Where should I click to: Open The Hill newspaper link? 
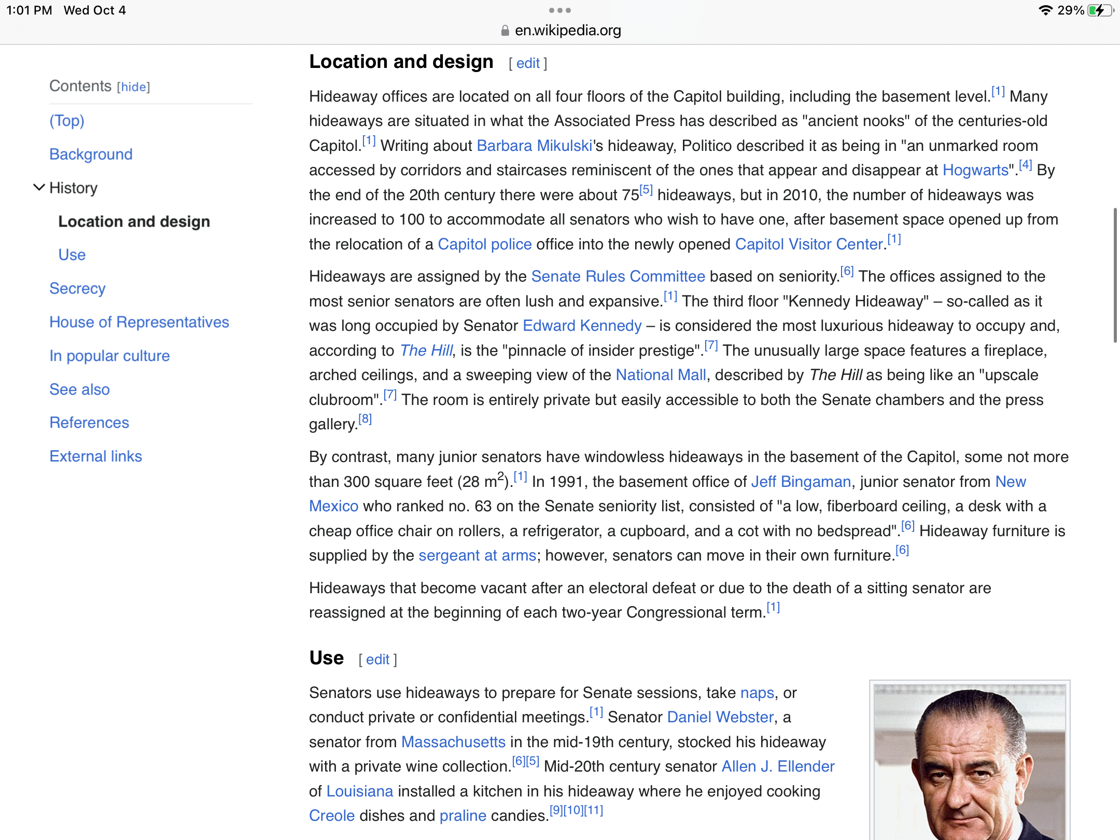[x=426, y=351]
